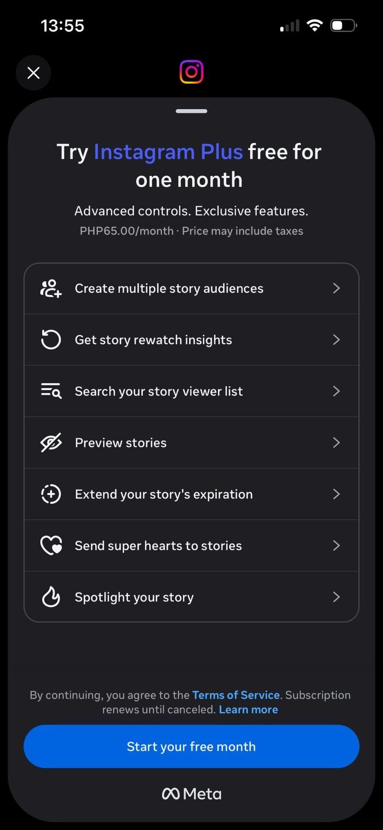This screenshot has width=383, height=830.
Task: Open chevron beside Spotlight your story
Action: pyautogui.click(x=336, y=597)
